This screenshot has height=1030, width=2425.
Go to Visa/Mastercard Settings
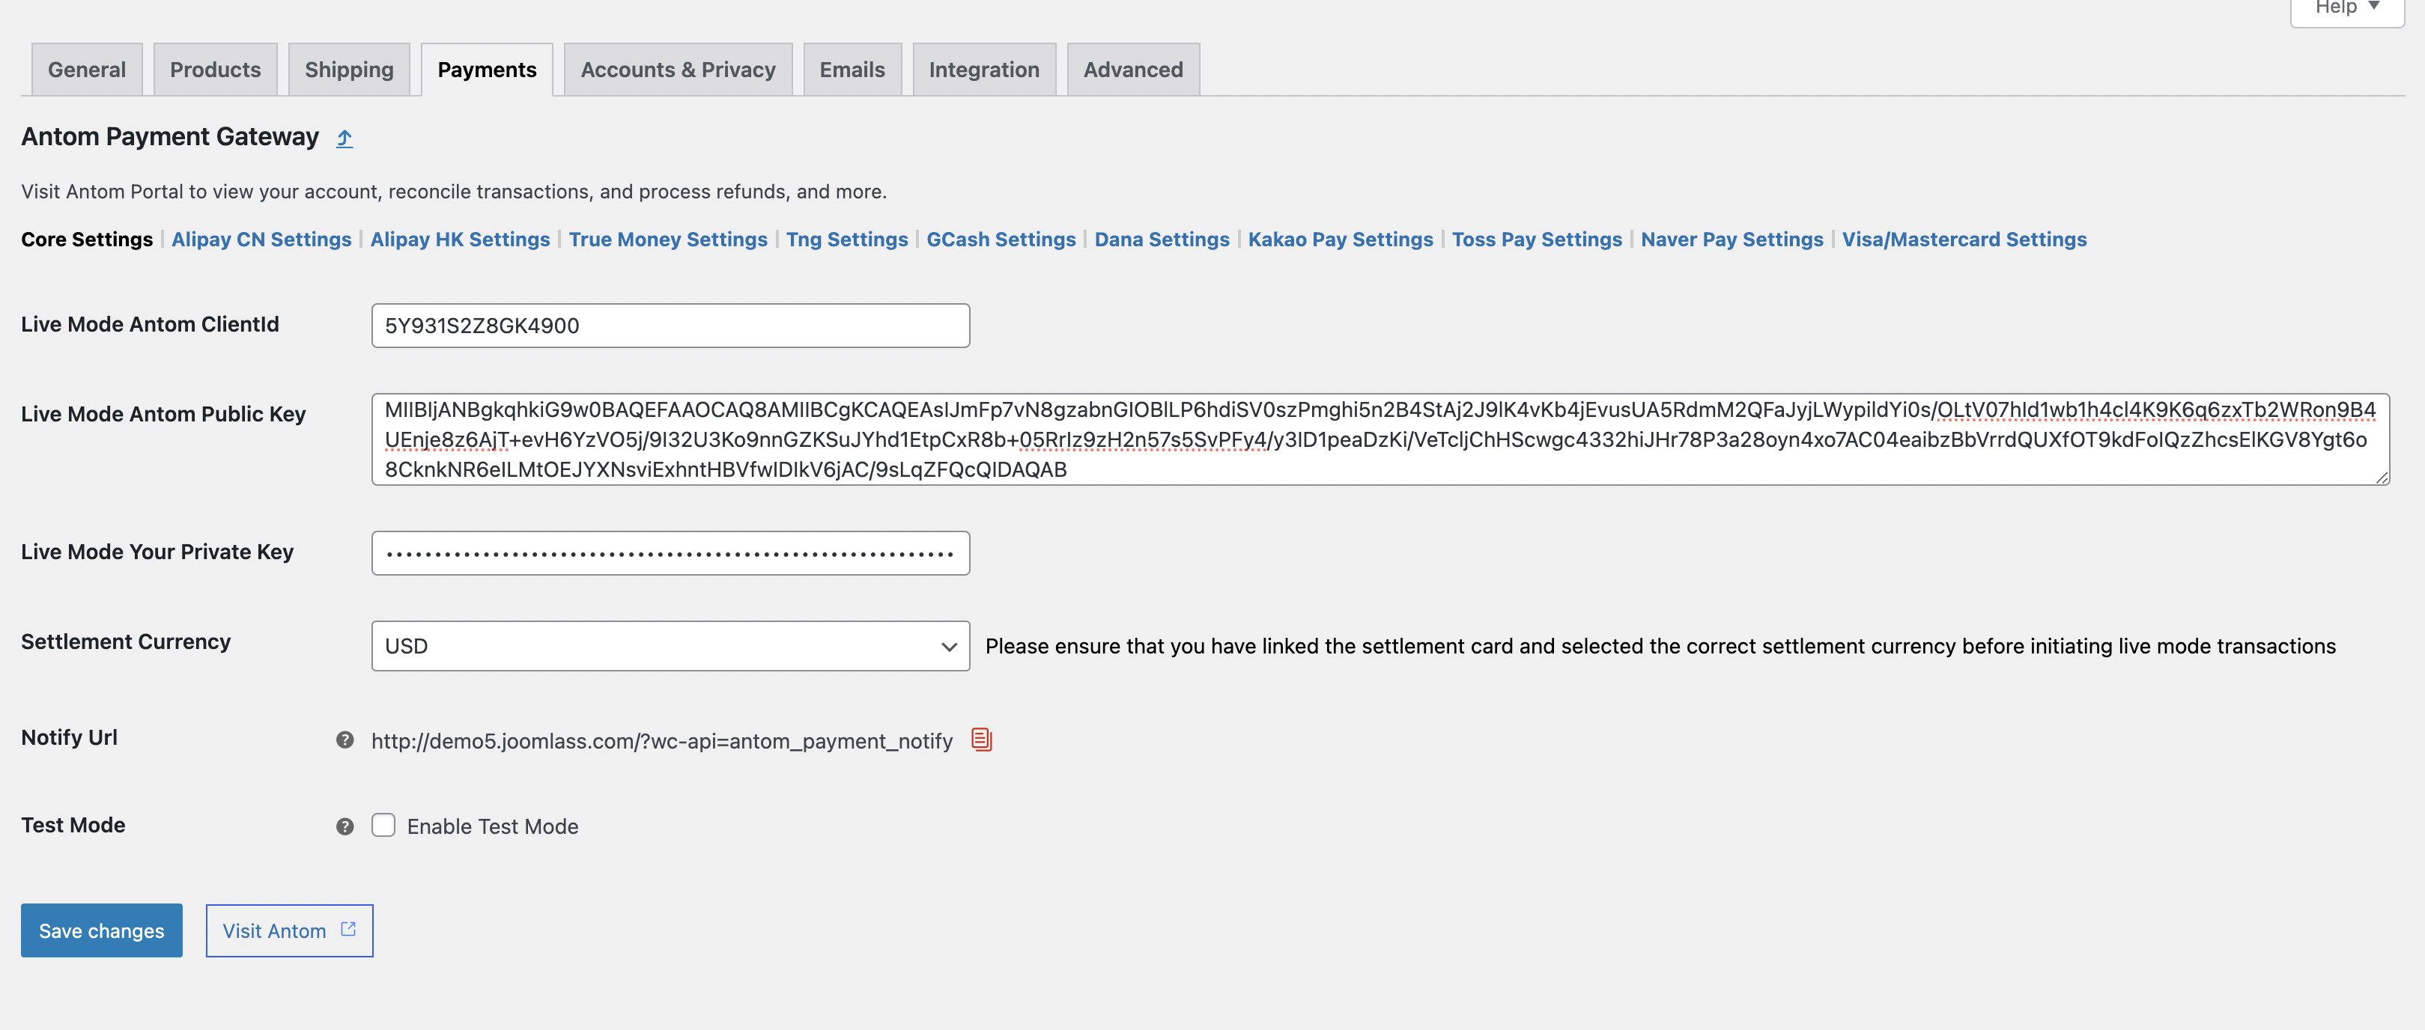pyautogui.click(x=1964, y=239)
